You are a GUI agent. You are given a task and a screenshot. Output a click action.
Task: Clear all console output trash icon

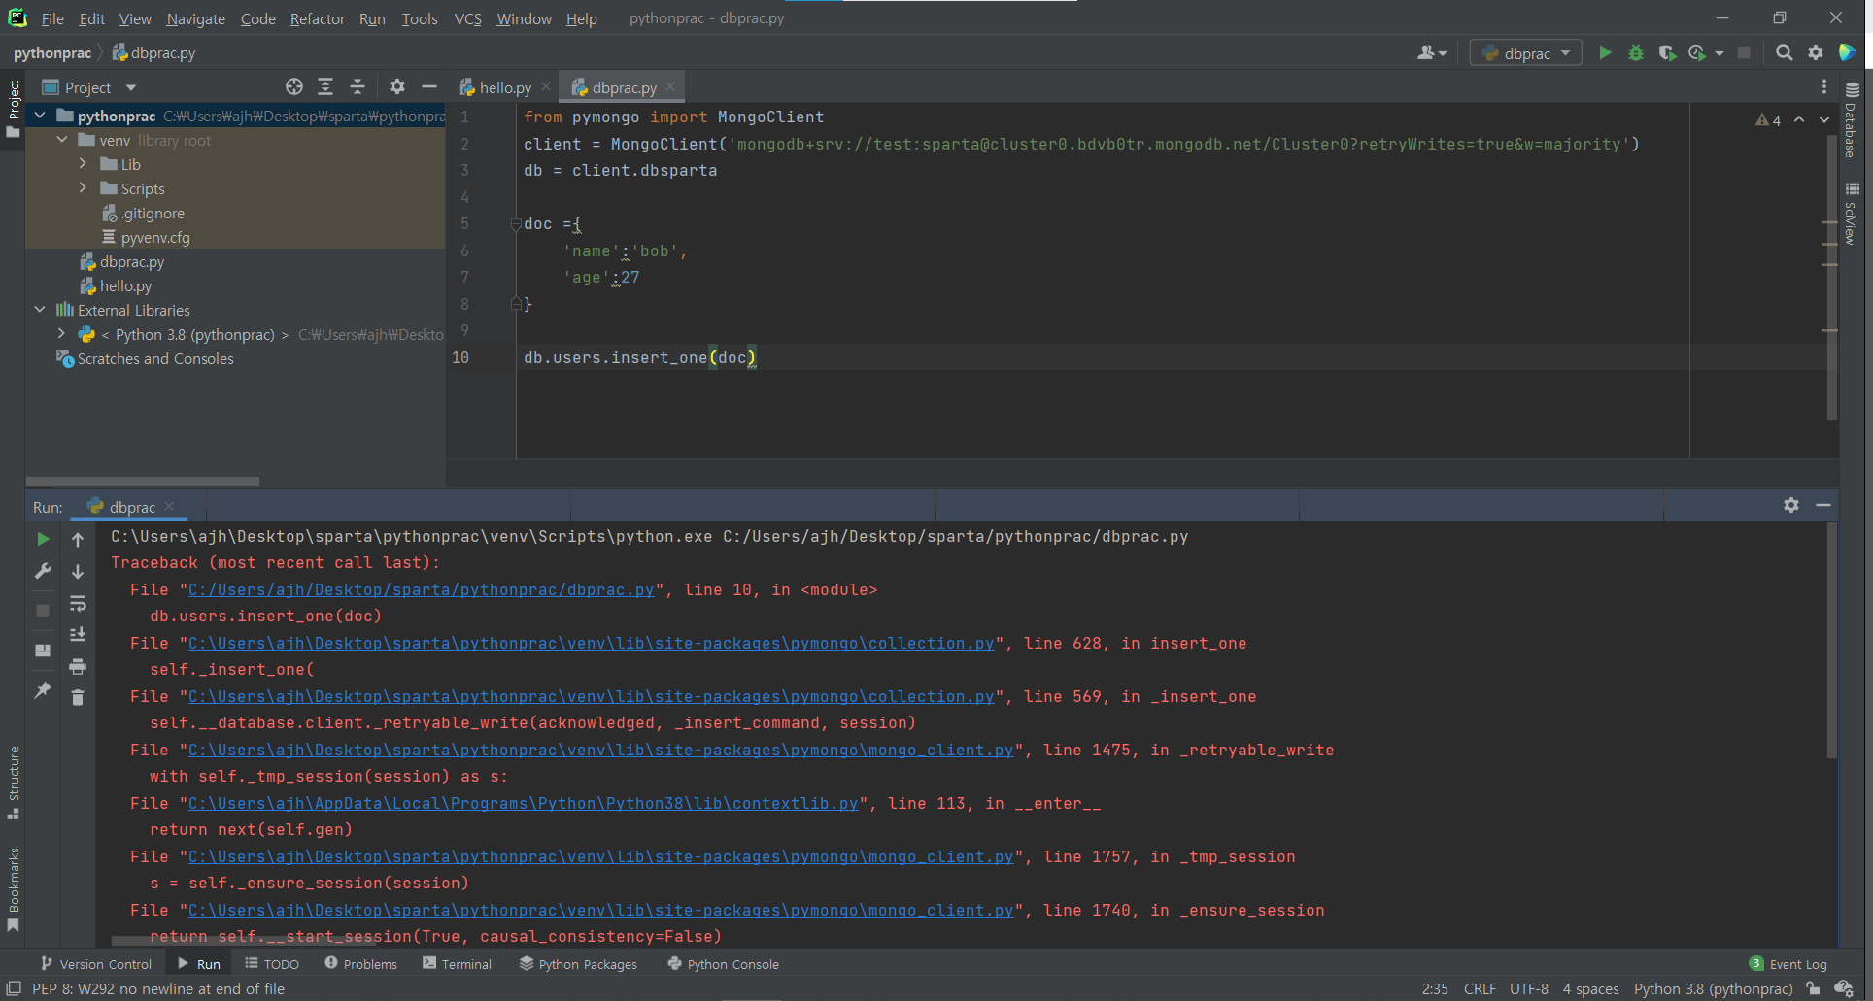point(78,698)
